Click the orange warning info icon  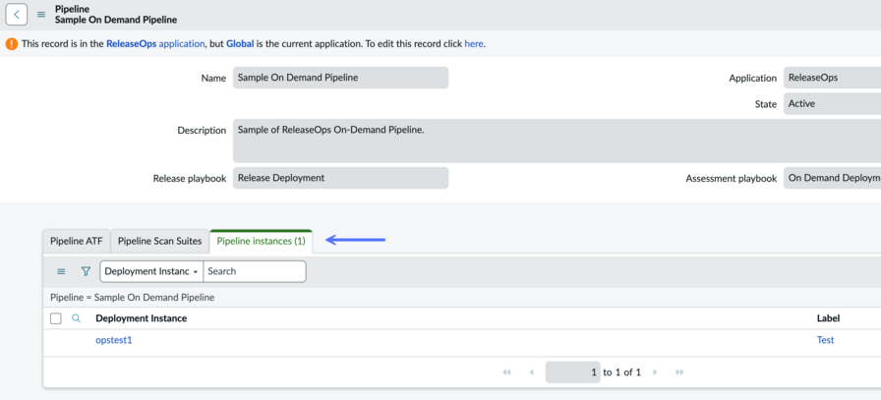point(12,44)
